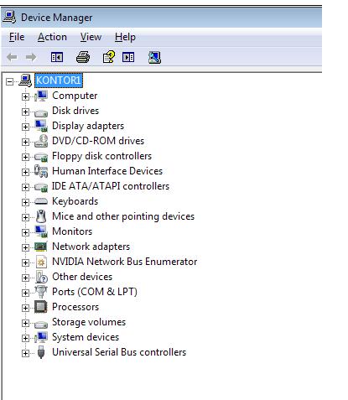Open the Action menu
The height and width of the screenshot is (400, 348).
coord(52,37)
